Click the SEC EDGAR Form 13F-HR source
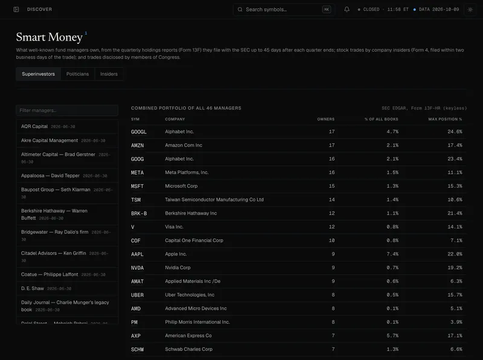This screenshot has height=360, width=483. (x=424, y=108)
